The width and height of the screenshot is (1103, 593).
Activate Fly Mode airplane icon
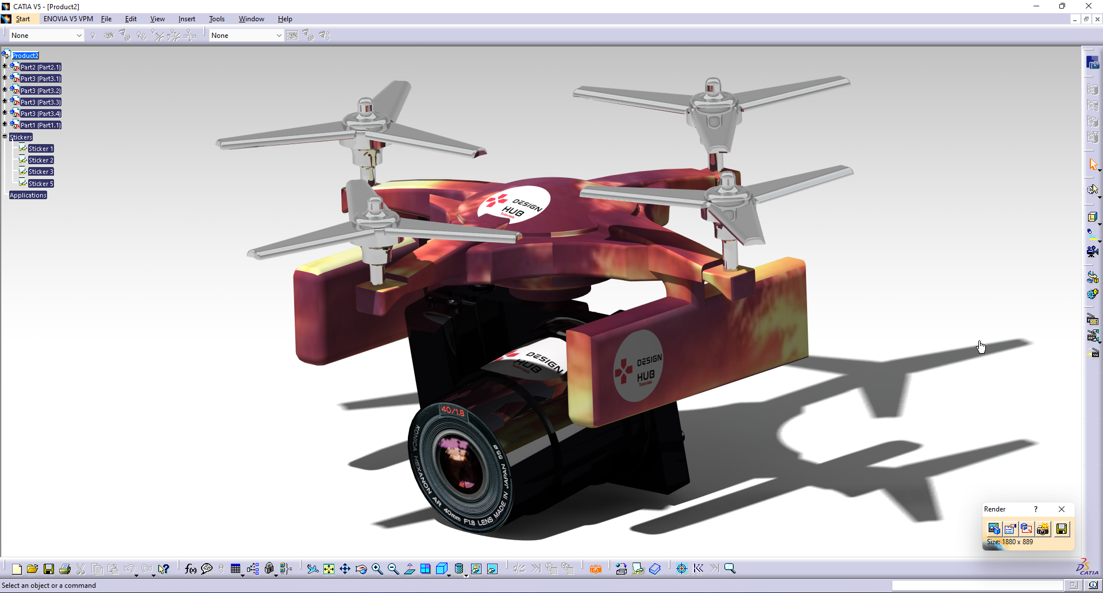point(313,569)
